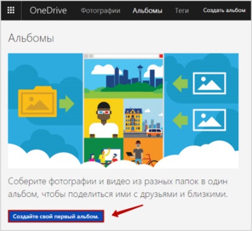
Task: Switch to the Фотографии tab
Action: click(x=100, y=11)
